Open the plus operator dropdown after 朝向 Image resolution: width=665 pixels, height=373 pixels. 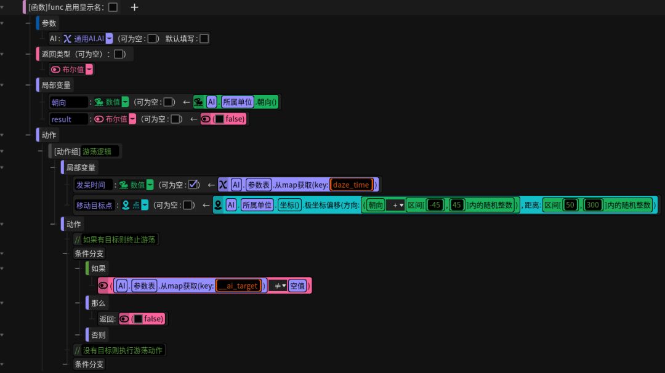click(396, 205)
